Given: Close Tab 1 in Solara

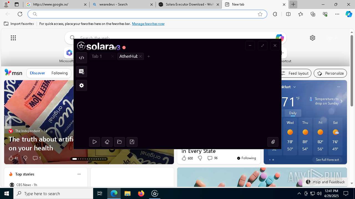Looking at the screenshot, I should click(x=113, y=56).
